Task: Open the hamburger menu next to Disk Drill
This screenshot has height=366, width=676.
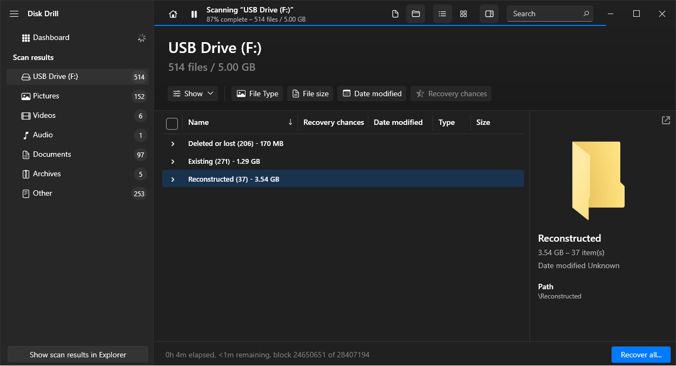Action: click(14, 14)
